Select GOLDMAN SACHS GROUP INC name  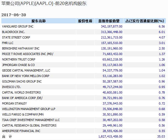22,81
